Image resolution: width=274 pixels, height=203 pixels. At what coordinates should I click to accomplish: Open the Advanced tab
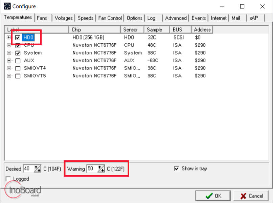pos(176,18)
